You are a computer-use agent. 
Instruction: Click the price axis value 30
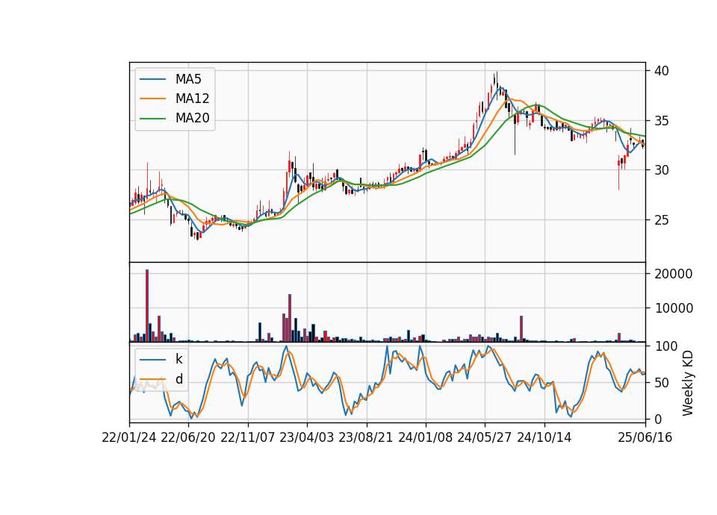tap(661, 170)
